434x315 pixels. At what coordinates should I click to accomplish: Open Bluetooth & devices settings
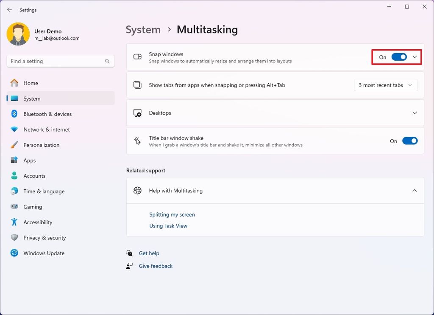[47, 114]
